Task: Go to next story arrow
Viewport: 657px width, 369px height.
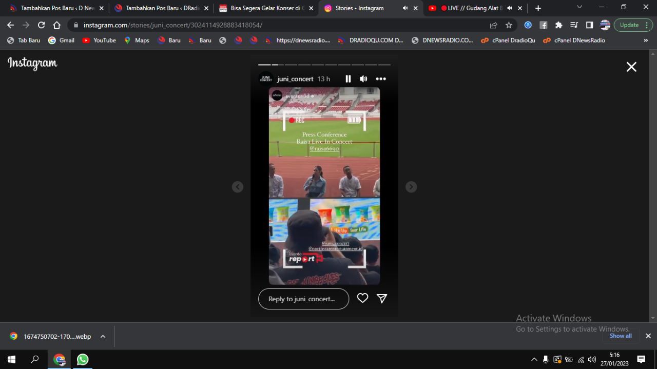Action: [411, 187]
